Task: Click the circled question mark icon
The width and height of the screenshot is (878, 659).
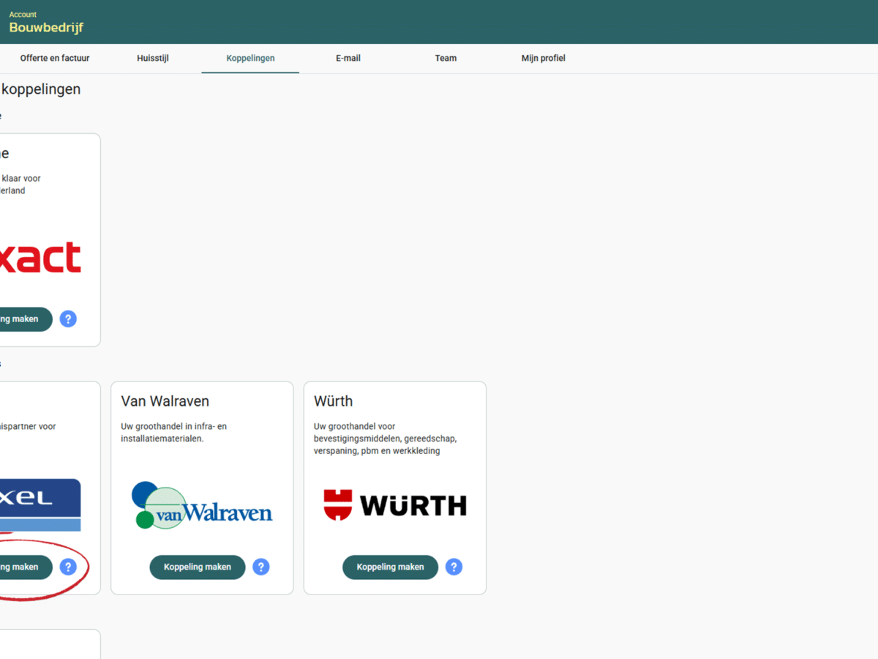Action: [68, 567]
